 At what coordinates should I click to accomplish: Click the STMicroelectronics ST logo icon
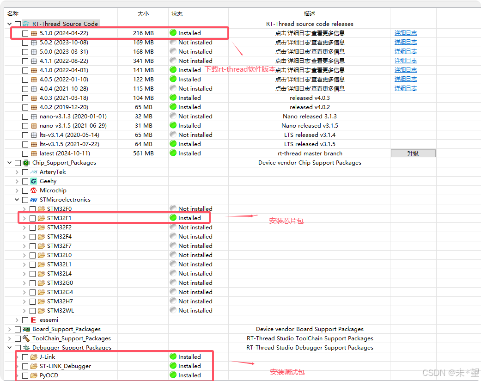tap(34, 200)
